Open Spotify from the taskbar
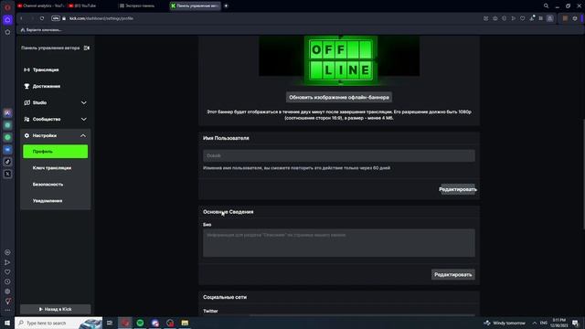The width and height of the screenshot is (585, 329). pos(140,323)
